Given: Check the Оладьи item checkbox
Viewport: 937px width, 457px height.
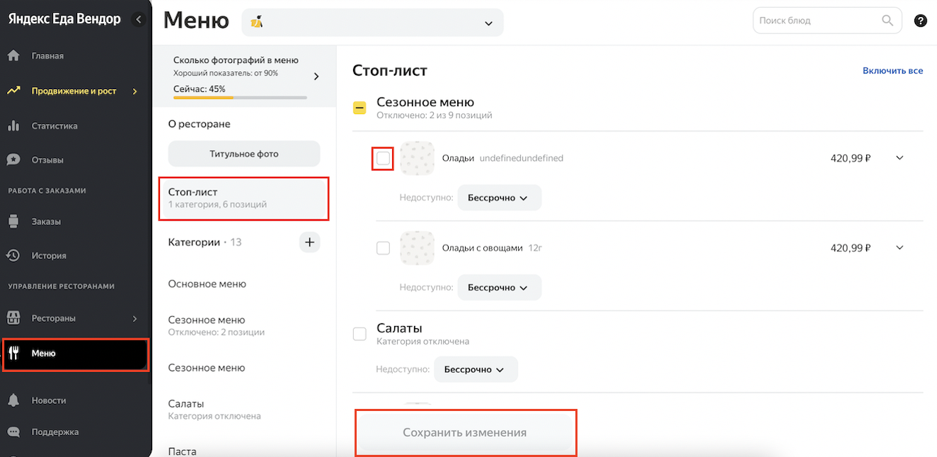Looking at the screenshot, I should 383,158.
